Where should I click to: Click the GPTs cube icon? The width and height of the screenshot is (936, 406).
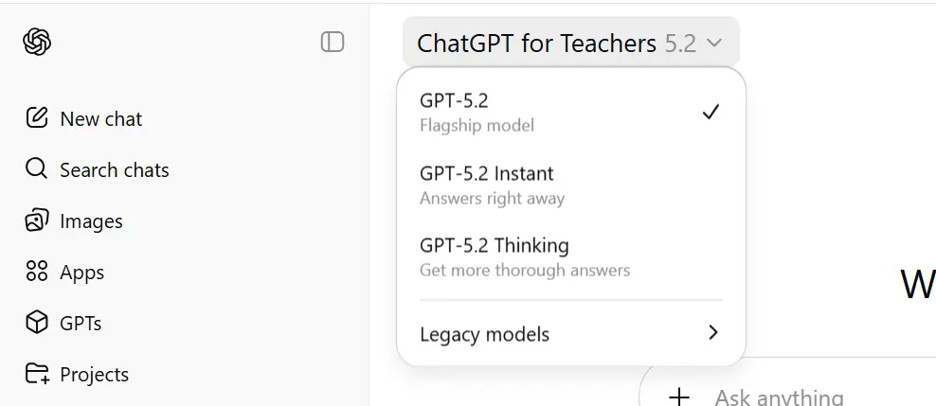point(36,323)
